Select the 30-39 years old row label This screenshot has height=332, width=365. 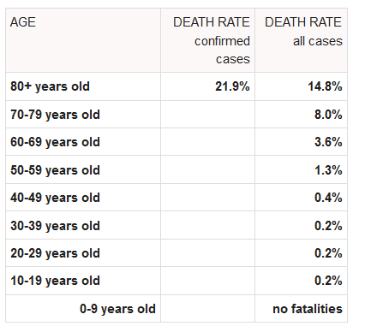[x=55, y=226]
